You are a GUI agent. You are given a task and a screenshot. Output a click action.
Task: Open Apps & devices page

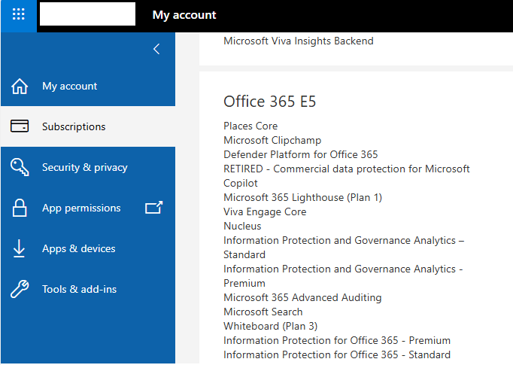tap(88, 248)
